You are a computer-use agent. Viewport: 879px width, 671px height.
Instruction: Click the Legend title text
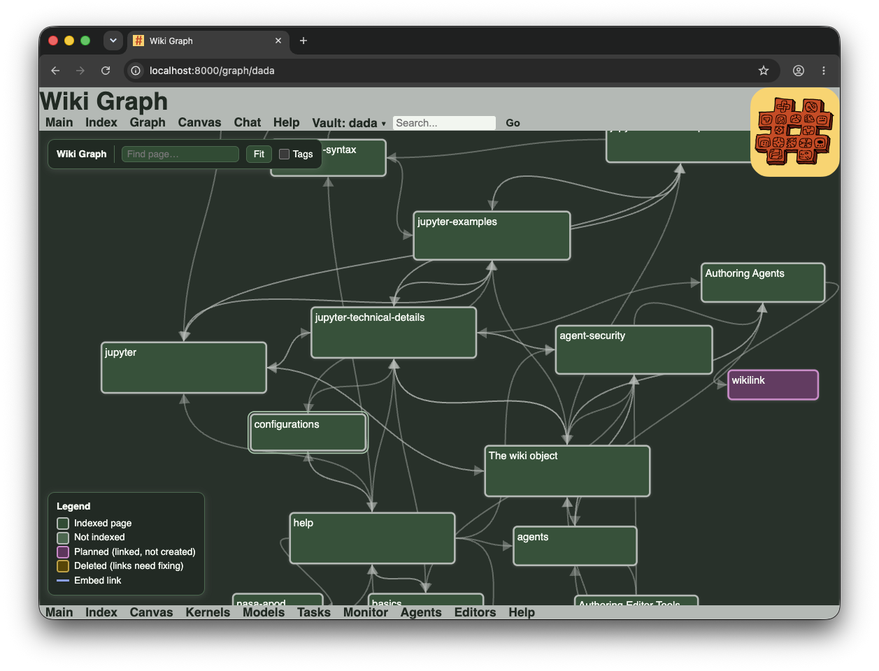coord(73,506)
